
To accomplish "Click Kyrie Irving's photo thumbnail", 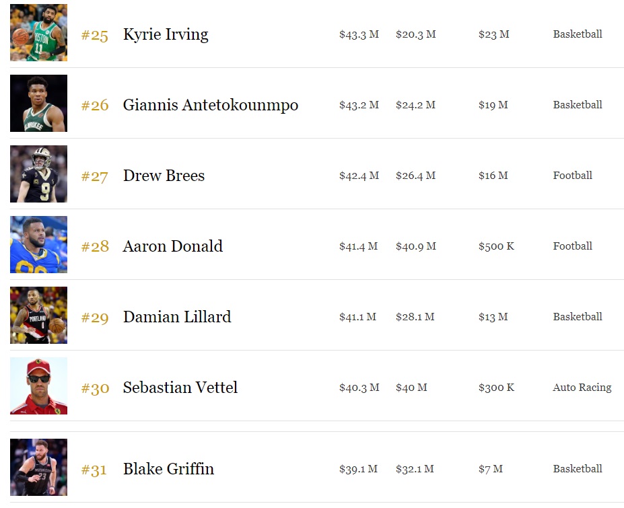I will coord(38,32).
